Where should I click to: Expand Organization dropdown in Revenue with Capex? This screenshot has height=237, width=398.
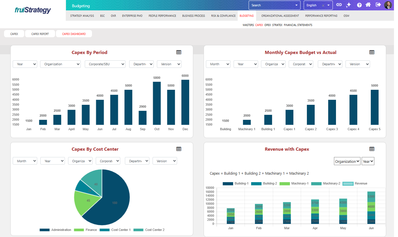coord(347,161)
